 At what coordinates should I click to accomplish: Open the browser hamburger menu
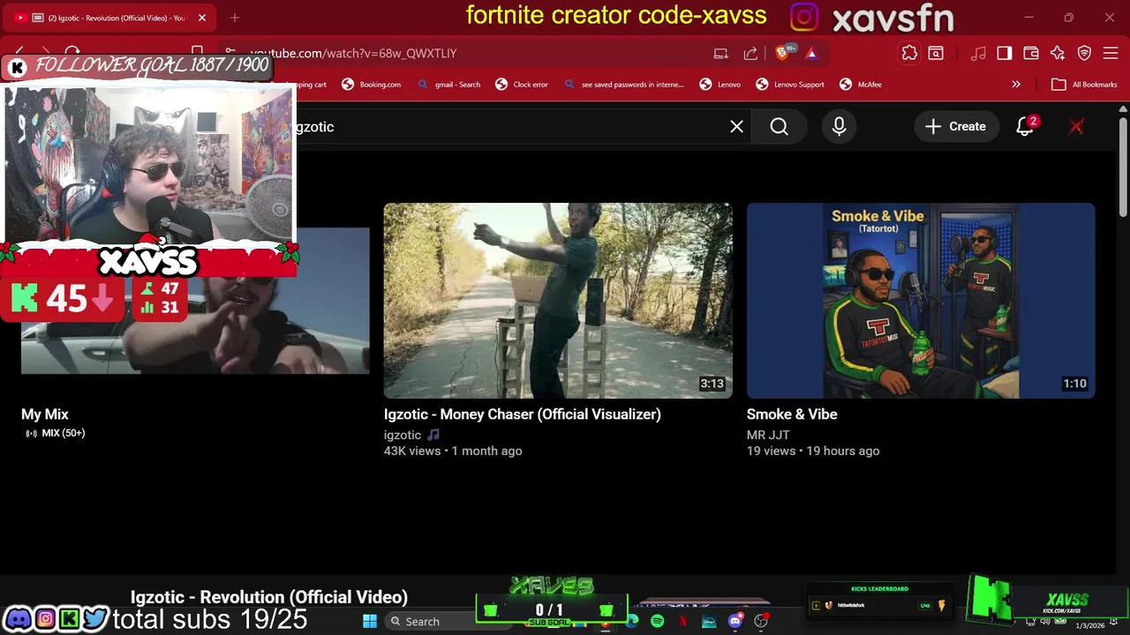click(x=1111, y=53)
